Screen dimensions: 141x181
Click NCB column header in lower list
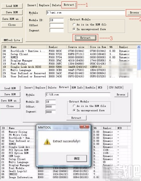[122, 128]
